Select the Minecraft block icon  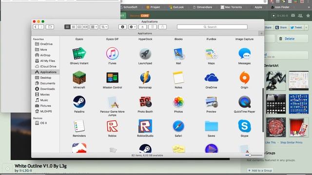pyautogui.click(x=79, y=78)
